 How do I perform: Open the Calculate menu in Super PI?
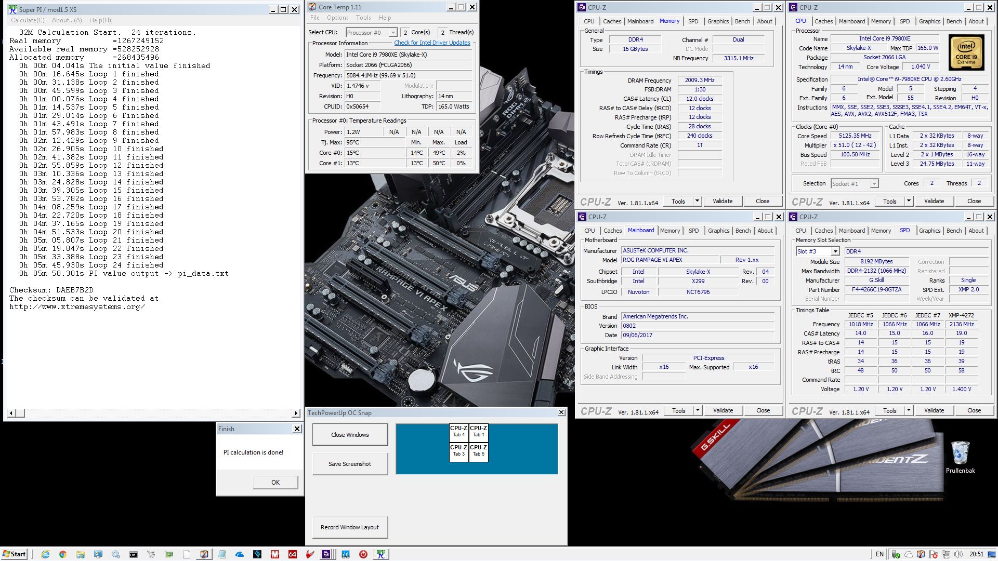coord(28,20)
